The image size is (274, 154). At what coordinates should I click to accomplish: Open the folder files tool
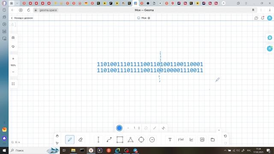213,139
